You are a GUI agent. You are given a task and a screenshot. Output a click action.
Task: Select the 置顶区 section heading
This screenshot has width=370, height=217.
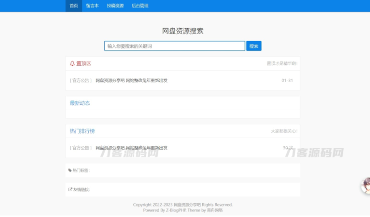(83, 63)
